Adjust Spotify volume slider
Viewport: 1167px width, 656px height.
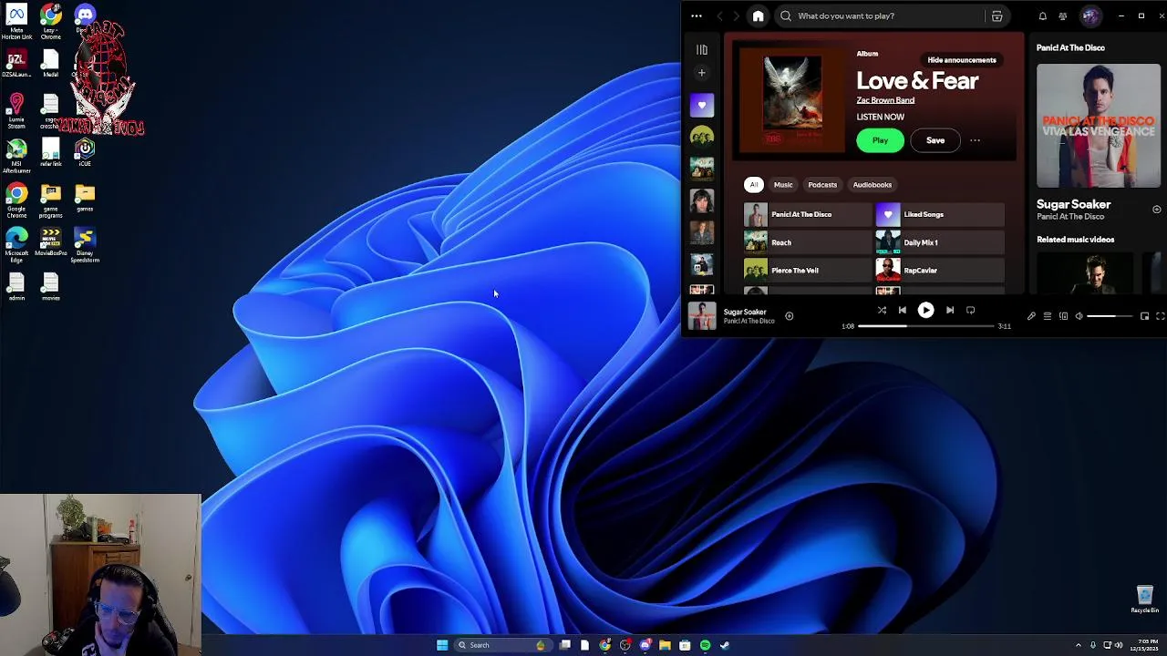[1110, 316]
